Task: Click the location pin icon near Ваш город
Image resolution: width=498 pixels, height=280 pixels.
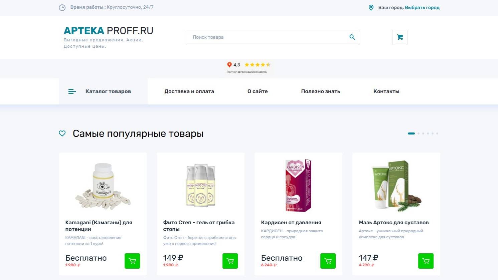Action: [x=371, y=7]
